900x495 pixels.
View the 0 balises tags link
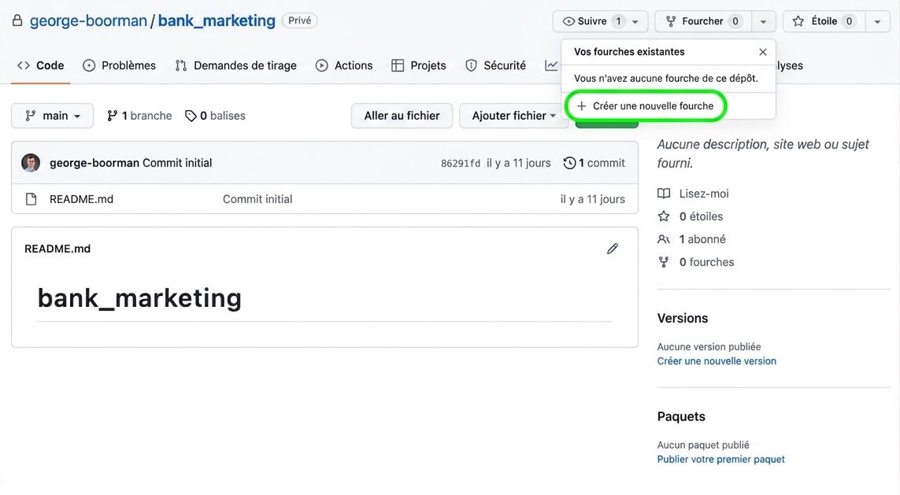[215, 116]
